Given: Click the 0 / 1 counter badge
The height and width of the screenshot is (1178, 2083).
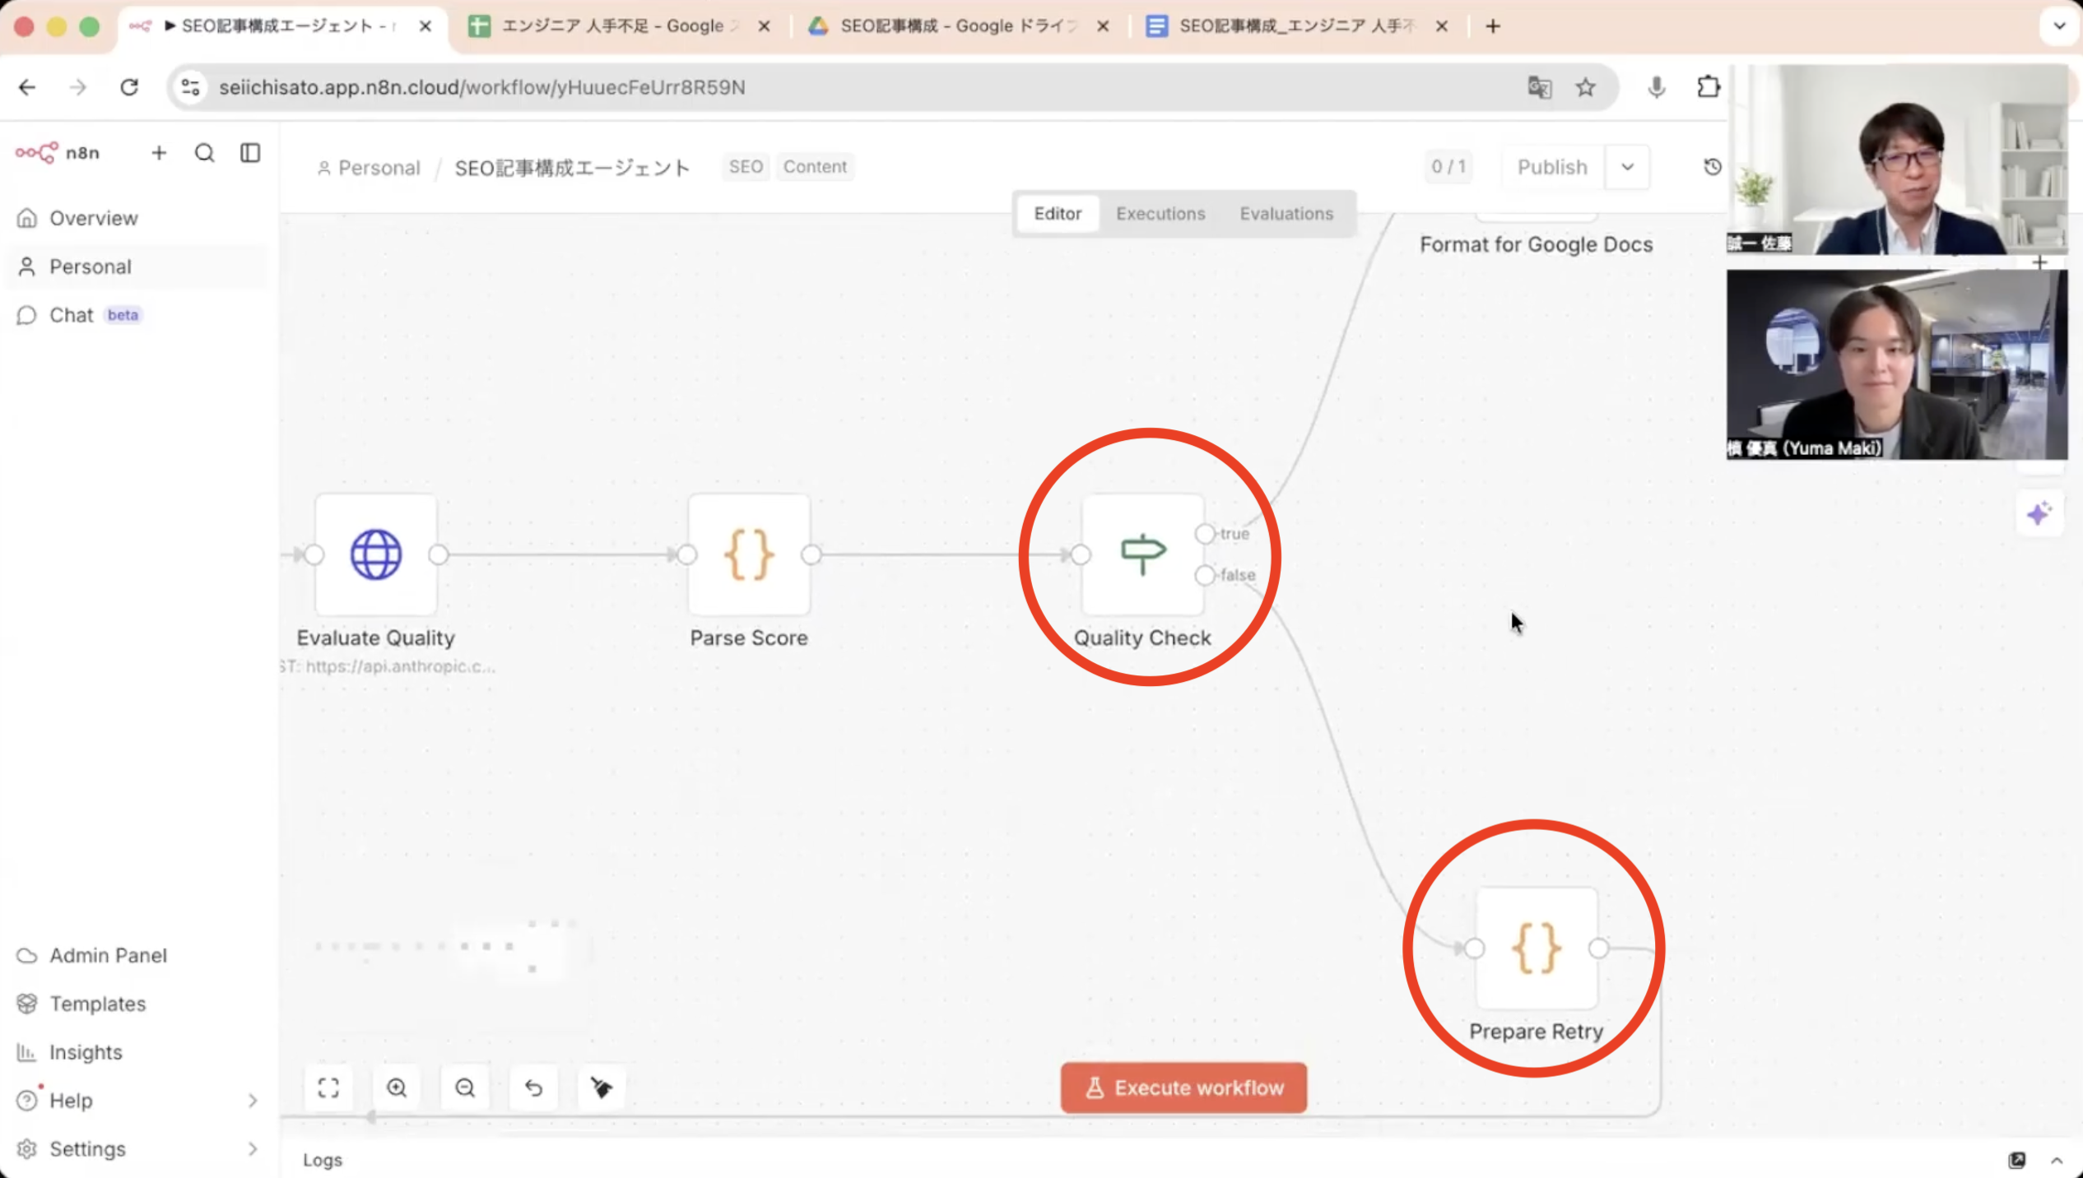Looking at the screenshot, I should click(1448, 167).
